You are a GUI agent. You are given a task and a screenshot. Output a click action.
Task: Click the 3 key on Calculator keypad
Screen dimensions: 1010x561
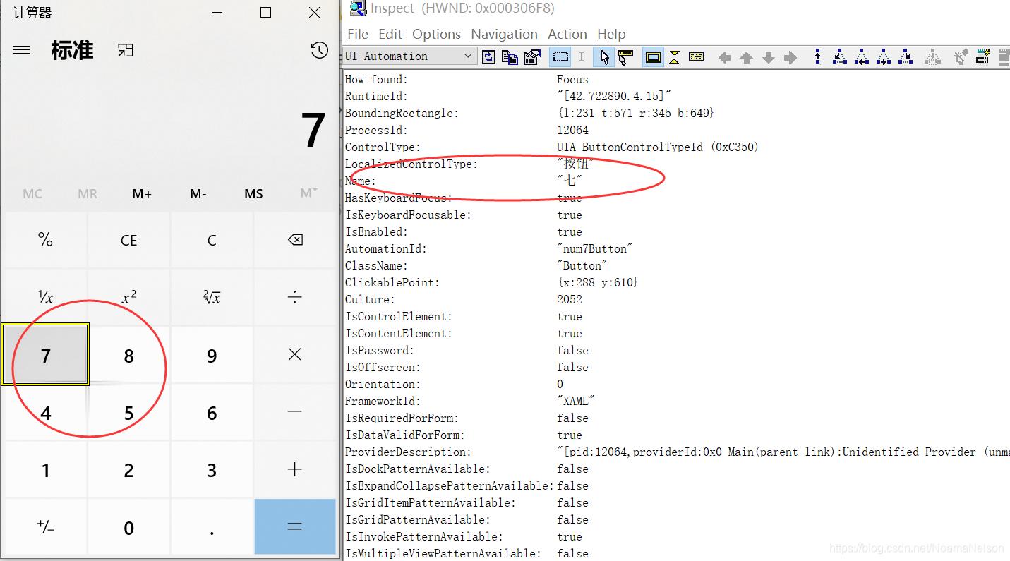point(212,469)
